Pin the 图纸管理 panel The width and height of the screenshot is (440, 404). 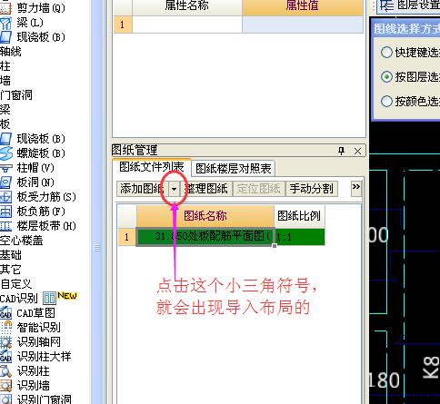click(x=342, y=151)
